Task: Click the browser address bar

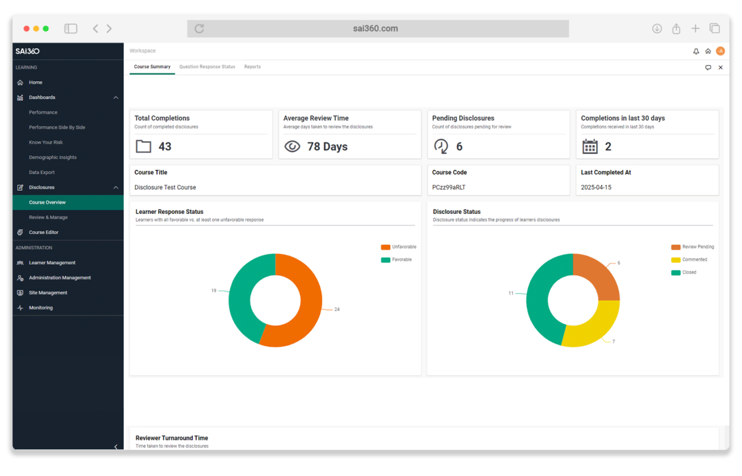Action: click(x=378, y=28)
